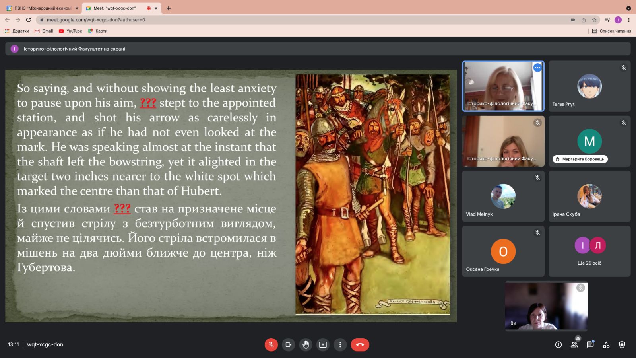Open the Карти bookmark
The image size is (636, 358).
tap(97, 31)
